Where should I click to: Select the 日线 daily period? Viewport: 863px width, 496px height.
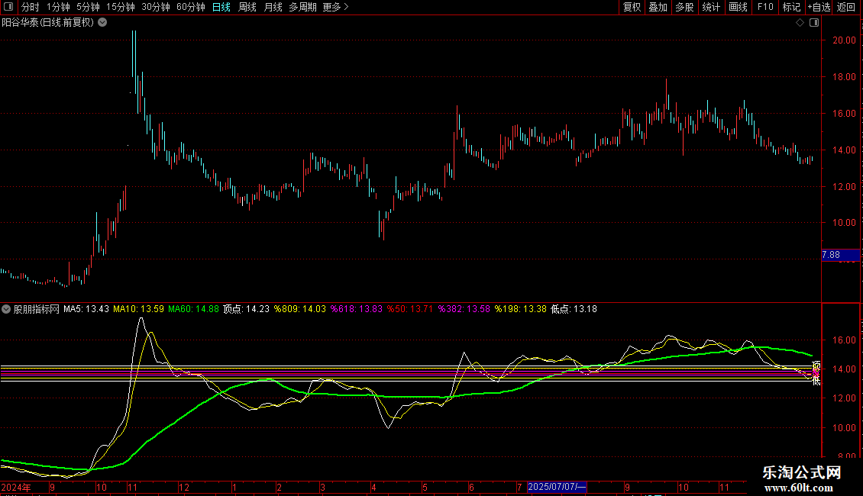221,7
